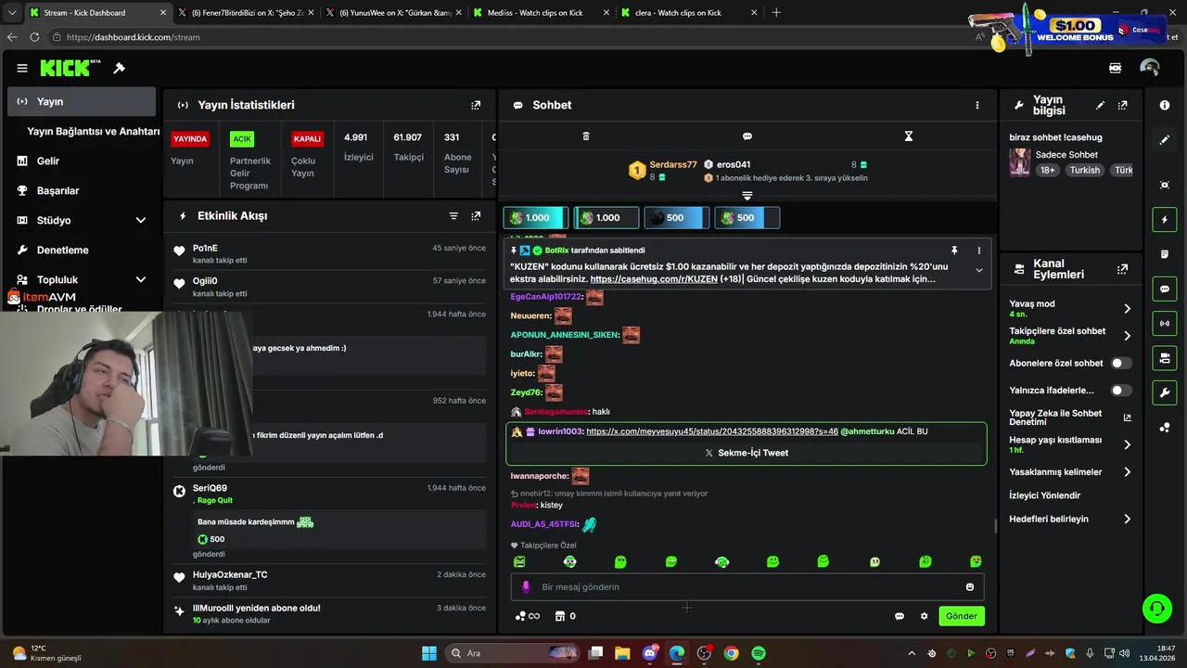Open the Windows Start menu

point(429,653)
